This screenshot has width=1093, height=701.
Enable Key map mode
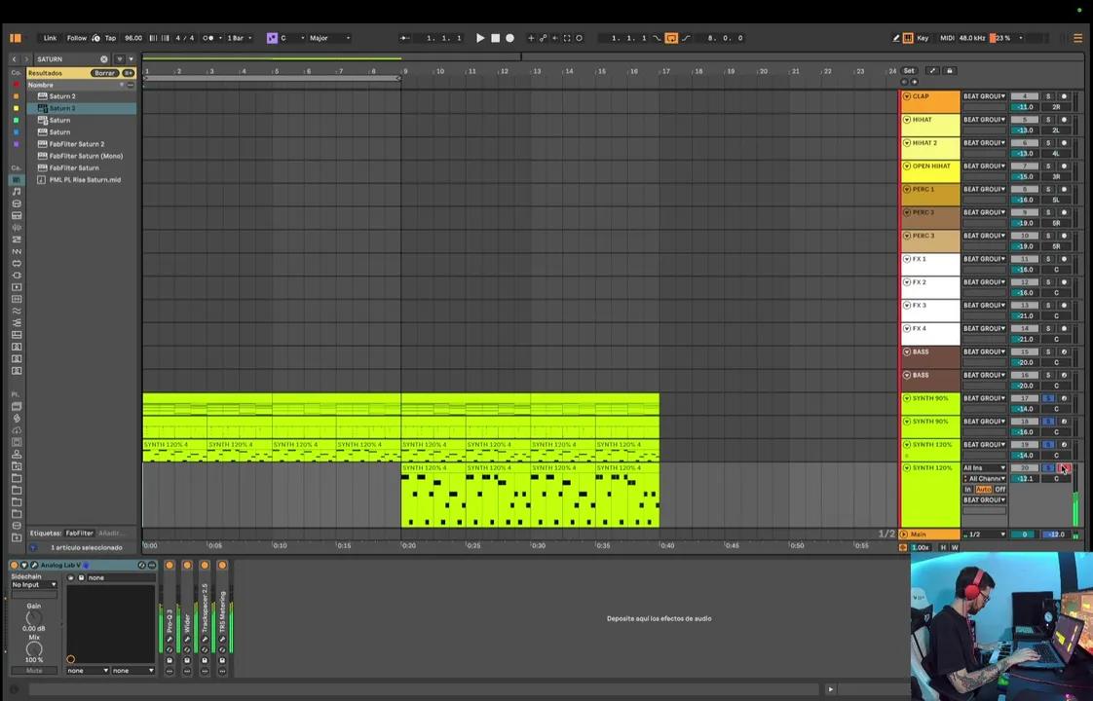(923, 38)
